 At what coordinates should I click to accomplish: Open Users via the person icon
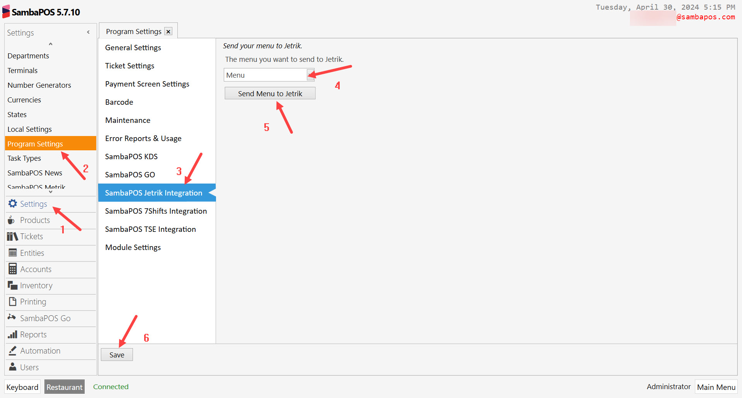point(12,367)
